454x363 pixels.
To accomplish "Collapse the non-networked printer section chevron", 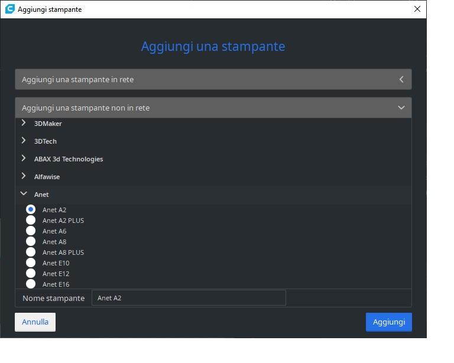I will (401, 108).
